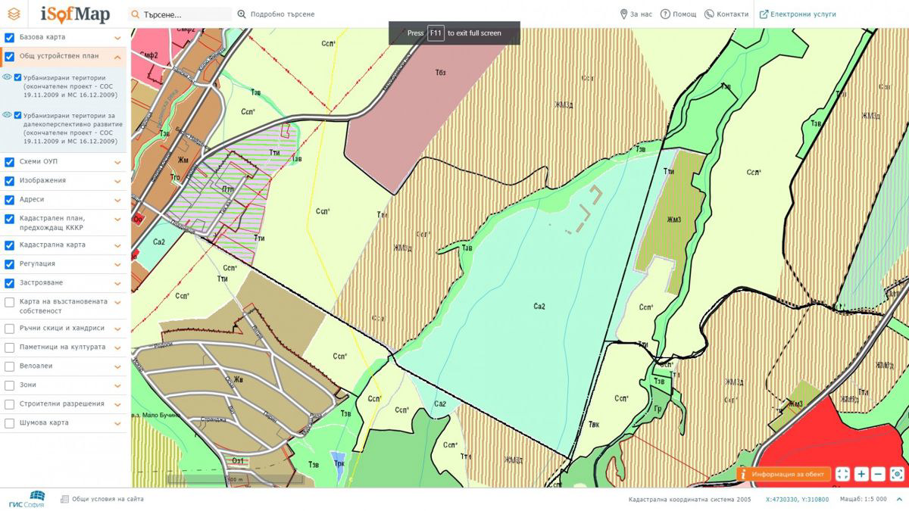Click the orange search magnifier icon
This screenshot has height=511, width=909.
135,14
